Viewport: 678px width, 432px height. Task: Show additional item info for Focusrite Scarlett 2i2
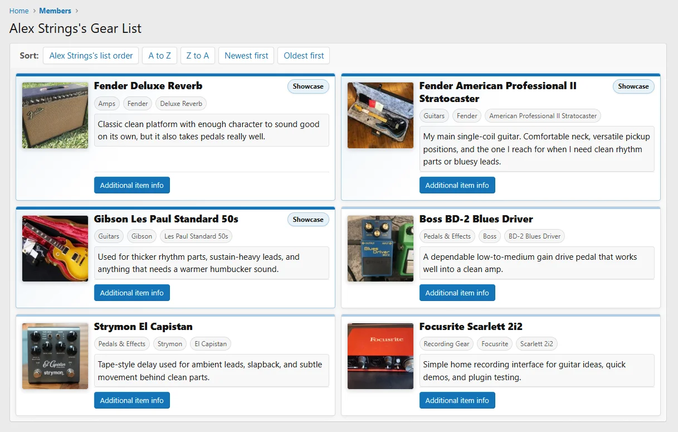coord(457,400)
